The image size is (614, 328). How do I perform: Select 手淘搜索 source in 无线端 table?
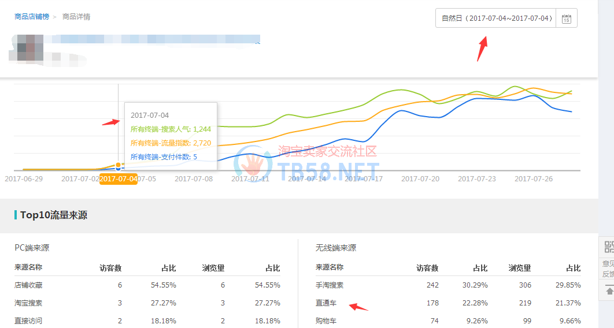click(x=330, y=285)
